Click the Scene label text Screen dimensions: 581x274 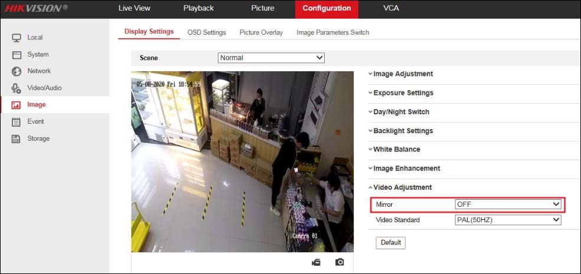(x=149, y=58)
